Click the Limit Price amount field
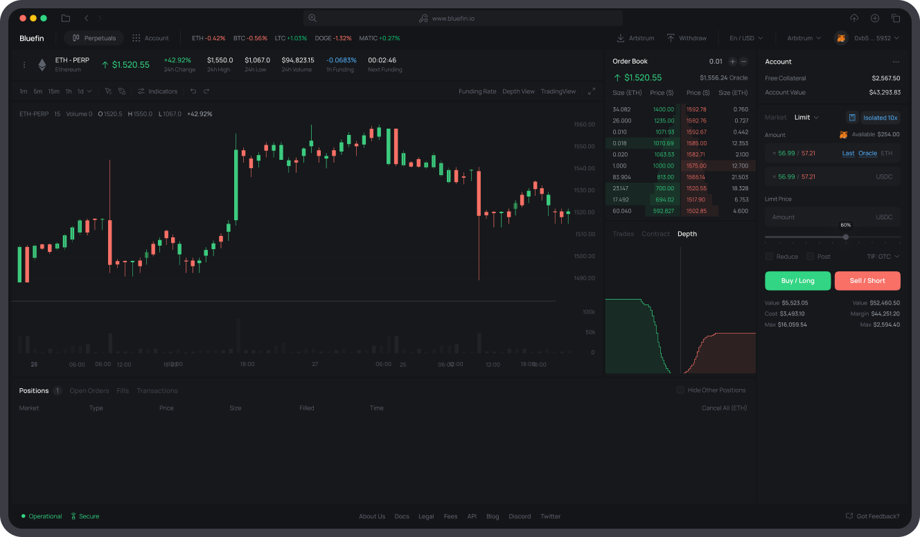This screenshot has width=920, height=537. pyautogui.click(x=833, y=217)
